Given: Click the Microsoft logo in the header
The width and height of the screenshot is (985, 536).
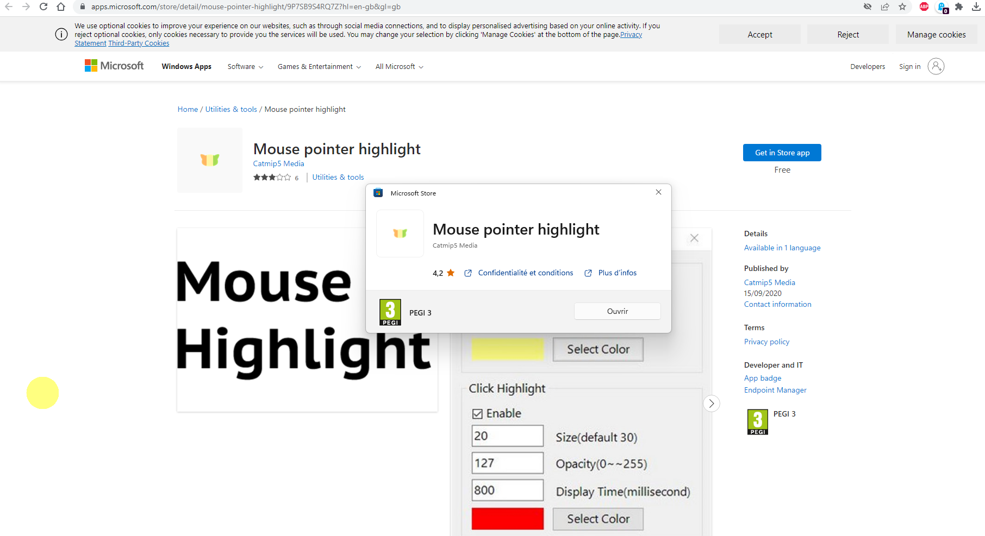Looking at the screenshot, I should pyautogui.click(x=114, y=66).
